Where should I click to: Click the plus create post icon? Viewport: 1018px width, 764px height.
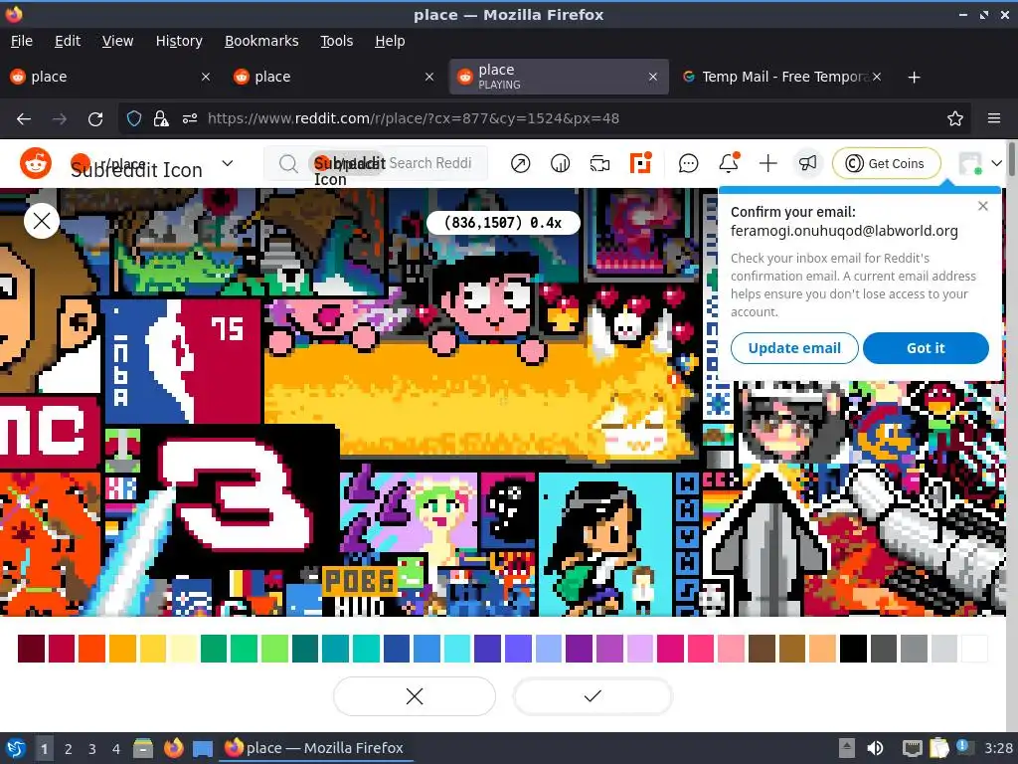(x=768, y=164)
